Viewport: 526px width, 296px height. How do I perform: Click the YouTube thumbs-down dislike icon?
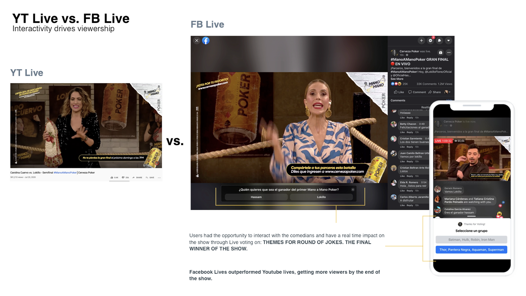click(x=123, y=178)
